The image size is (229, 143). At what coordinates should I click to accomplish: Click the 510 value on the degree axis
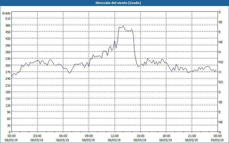point(8,19)
